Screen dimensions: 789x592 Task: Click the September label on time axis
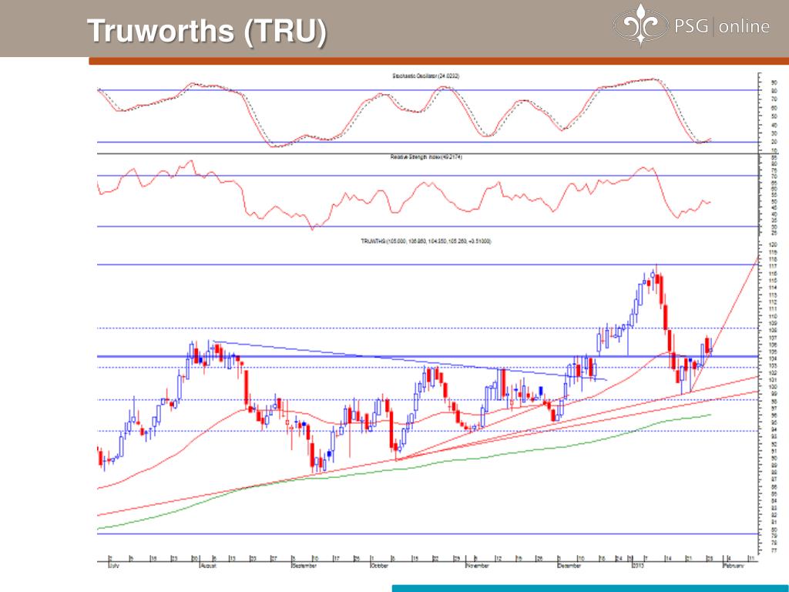[x=304, y=566]
